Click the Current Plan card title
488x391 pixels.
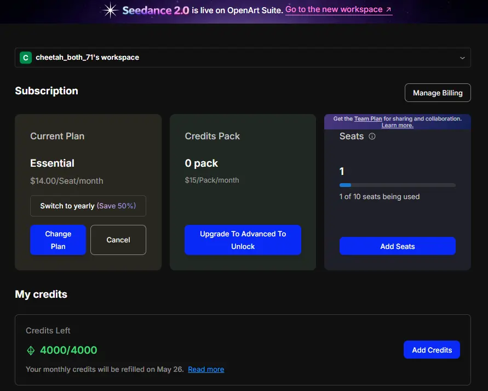58,136
